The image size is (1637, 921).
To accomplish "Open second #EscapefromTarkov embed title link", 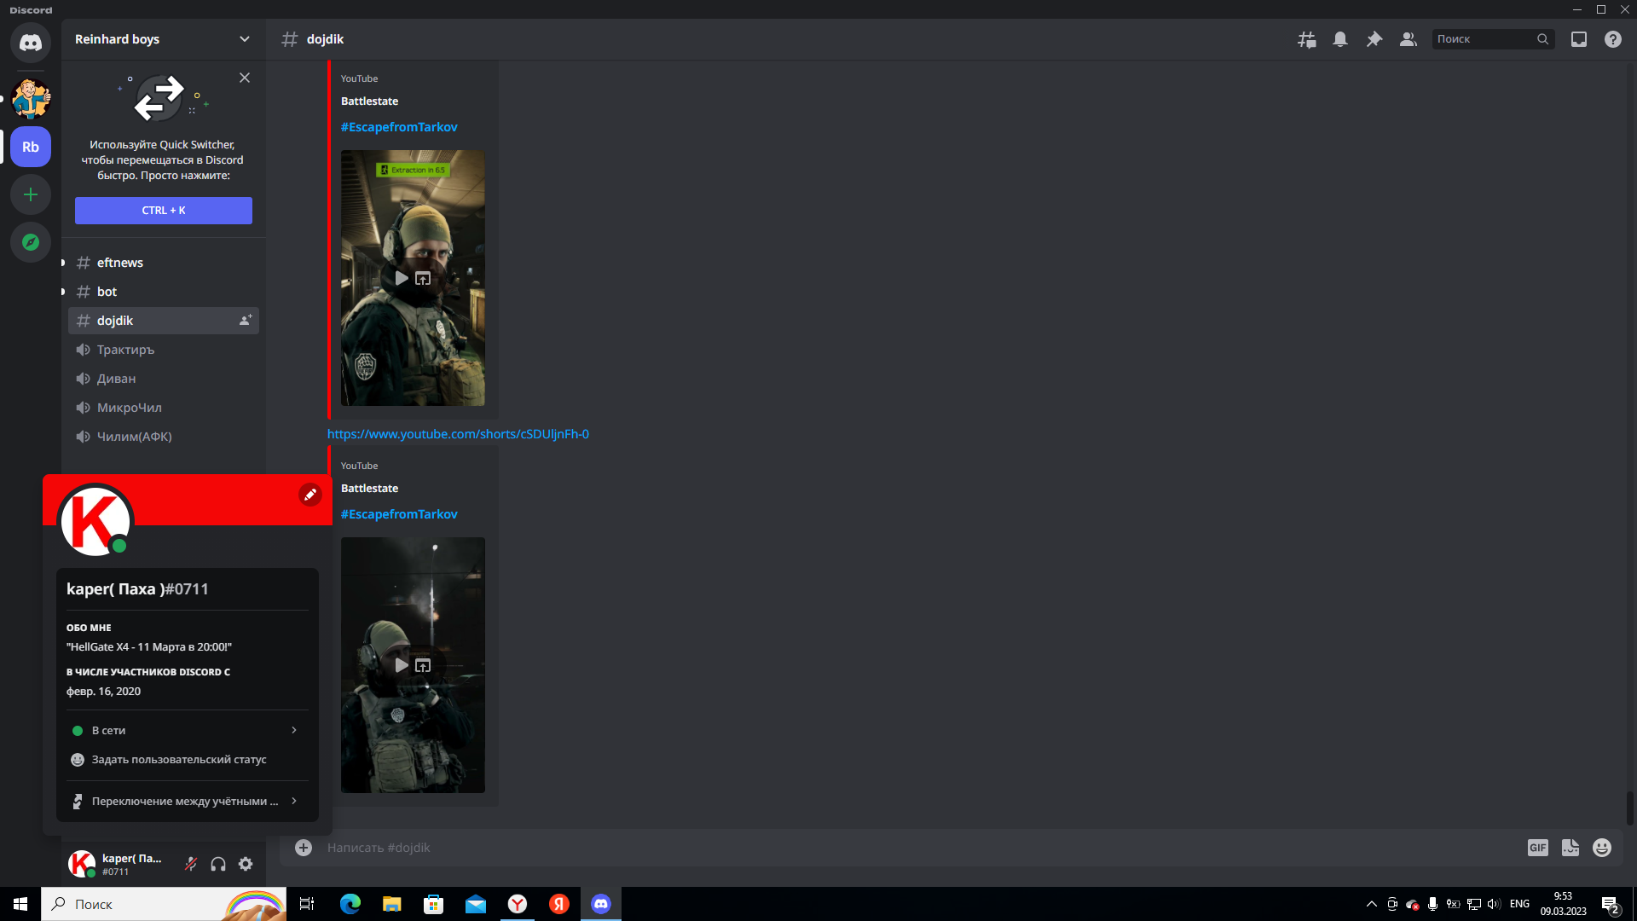I will pyautogui.click(x=399, y=514).
